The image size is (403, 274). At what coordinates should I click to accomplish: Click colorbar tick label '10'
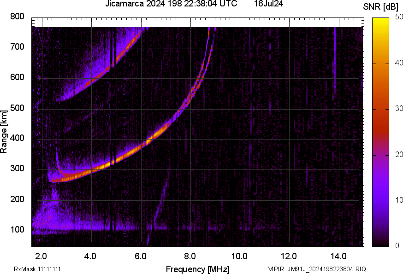click(x=399, y=200)
